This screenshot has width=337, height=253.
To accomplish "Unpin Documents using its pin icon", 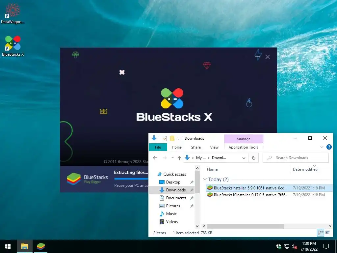I will pos(192,198).
